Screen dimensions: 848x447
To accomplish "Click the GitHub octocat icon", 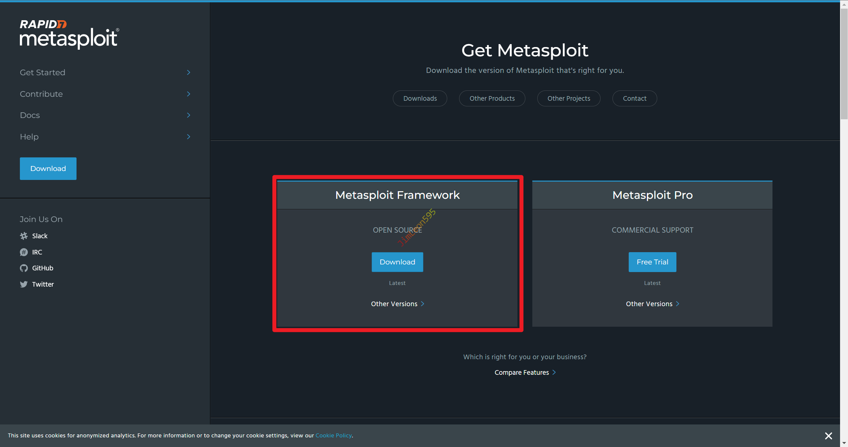I will 24,268.
